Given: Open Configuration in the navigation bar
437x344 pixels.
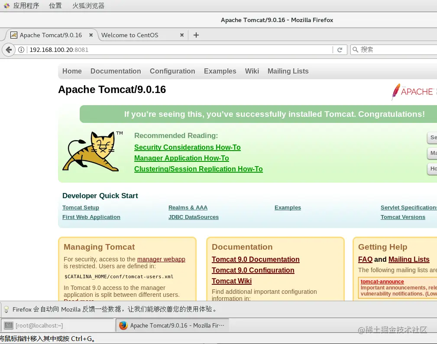Looking at the screenshot, I should pyautogui.click(x=172, y=71).
